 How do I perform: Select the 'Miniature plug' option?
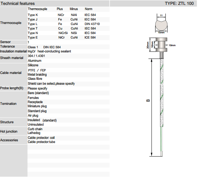coord(37,106)
